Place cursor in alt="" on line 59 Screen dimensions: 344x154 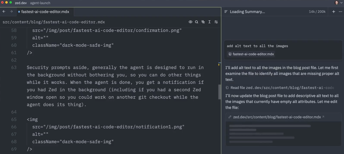point(40,38)
